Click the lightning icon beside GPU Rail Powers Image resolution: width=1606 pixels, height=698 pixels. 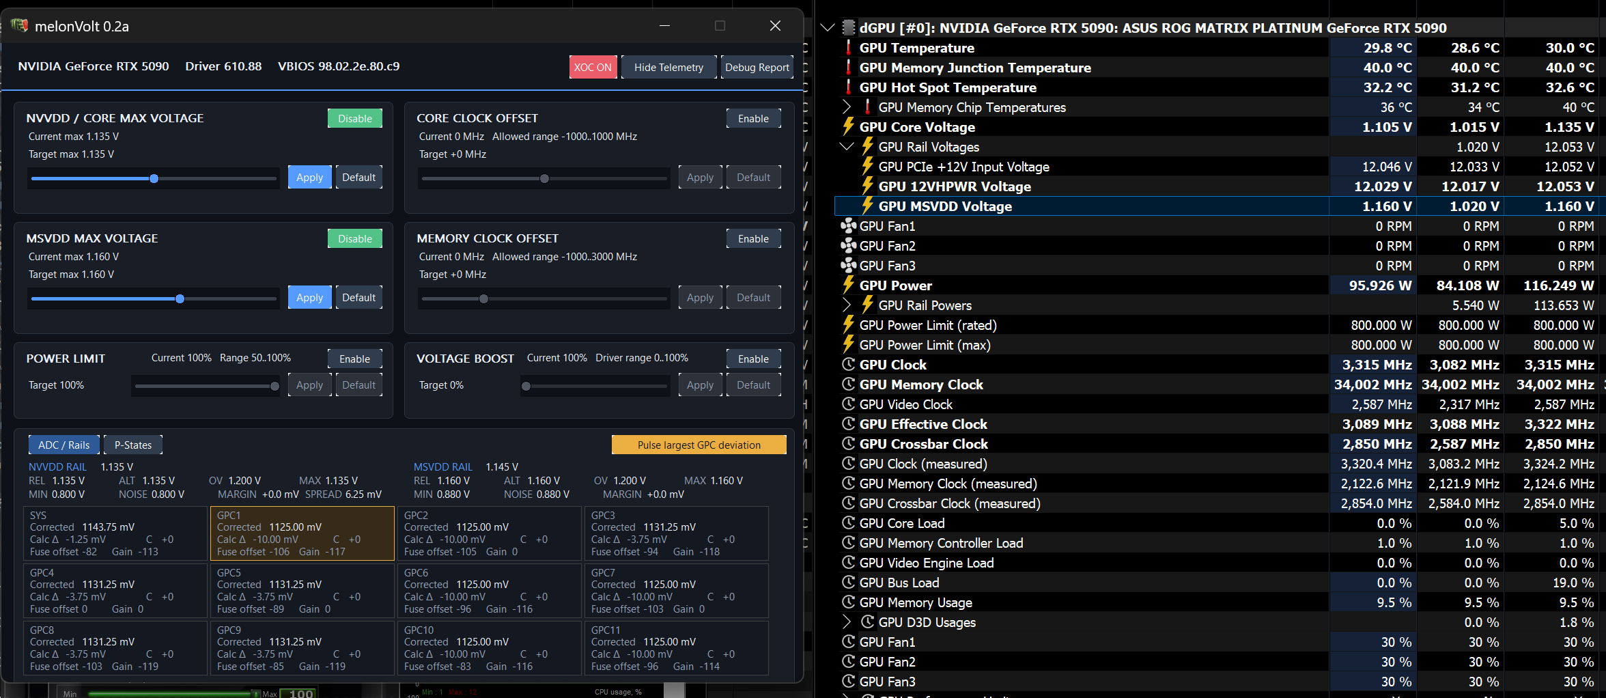click(x=867, y=305)
